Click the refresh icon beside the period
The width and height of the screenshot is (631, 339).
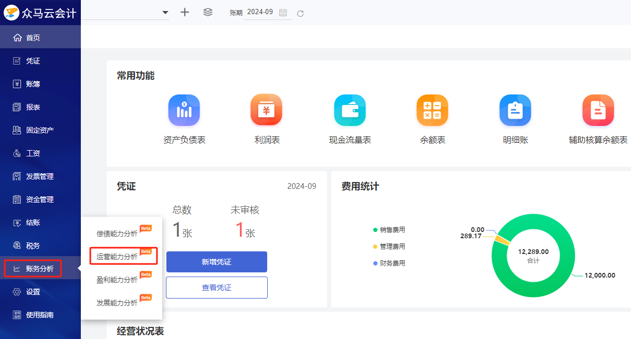tap(300, 13)
